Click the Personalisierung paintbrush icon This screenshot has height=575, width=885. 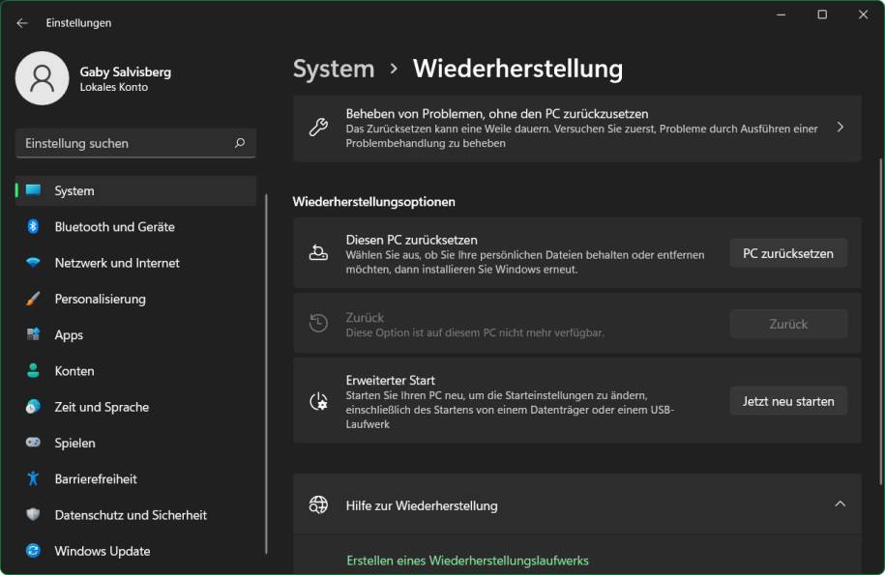[33, 299]
